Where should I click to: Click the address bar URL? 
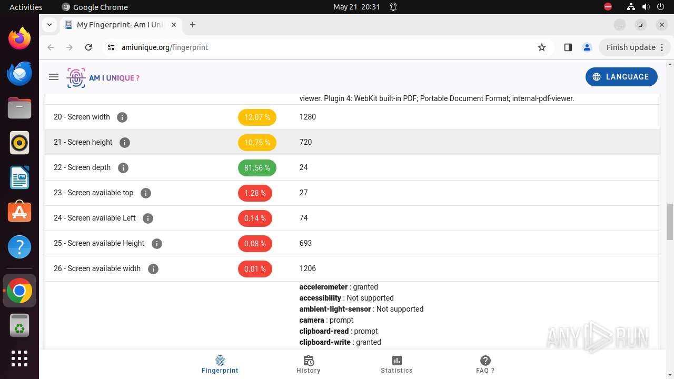point(165,47)
